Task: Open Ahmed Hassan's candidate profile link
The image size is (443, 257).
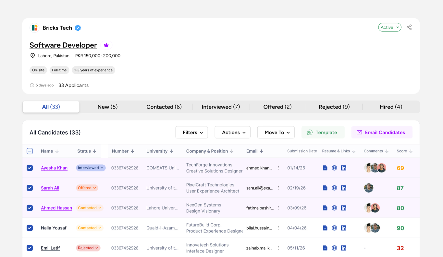Action: [x=56, y=208]
